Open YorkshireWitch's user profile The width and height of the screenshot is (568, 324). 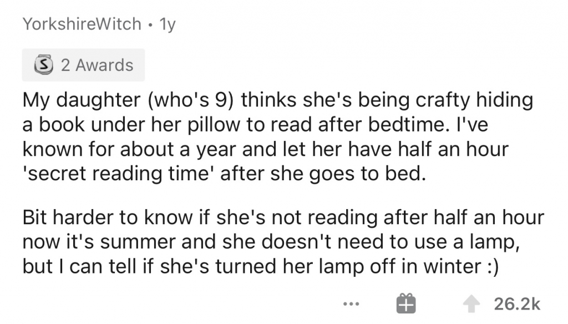pos(82,24)
